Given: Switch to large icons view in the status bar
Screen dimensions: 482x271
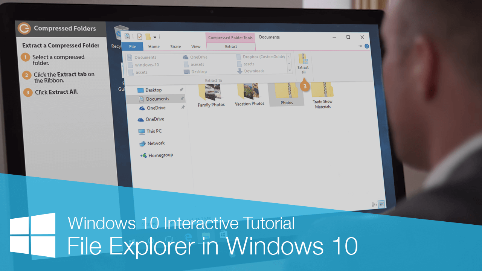Looking at the screenshot, I should 381,204.
